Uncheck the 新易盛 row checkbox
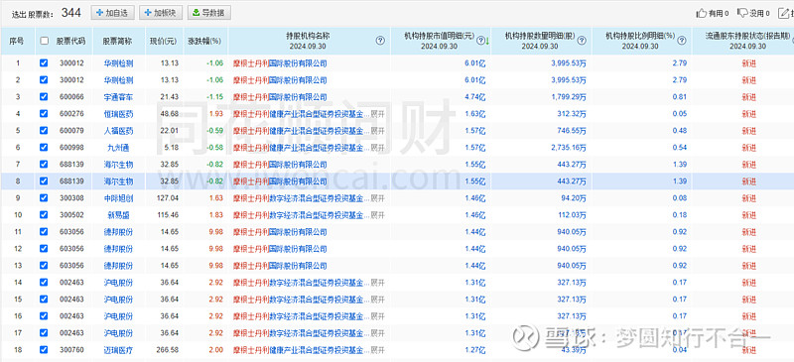Screen dimensions: 794x362 (44, 214)
